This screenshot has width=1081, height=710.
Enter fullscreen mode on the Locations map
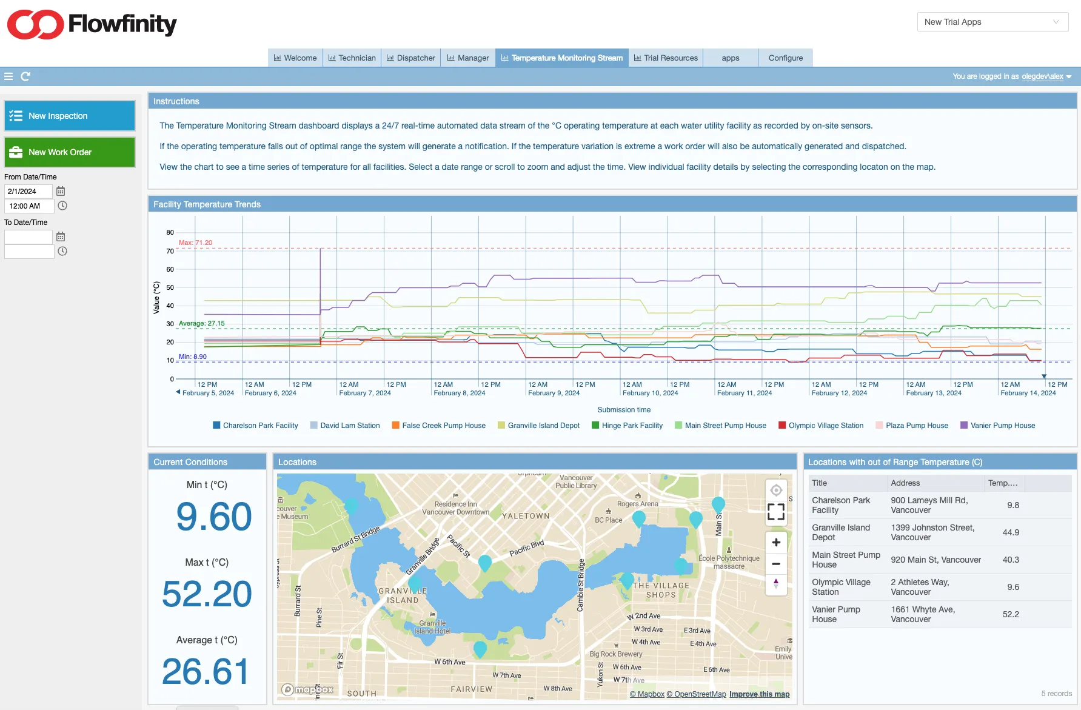click(776, 512)
